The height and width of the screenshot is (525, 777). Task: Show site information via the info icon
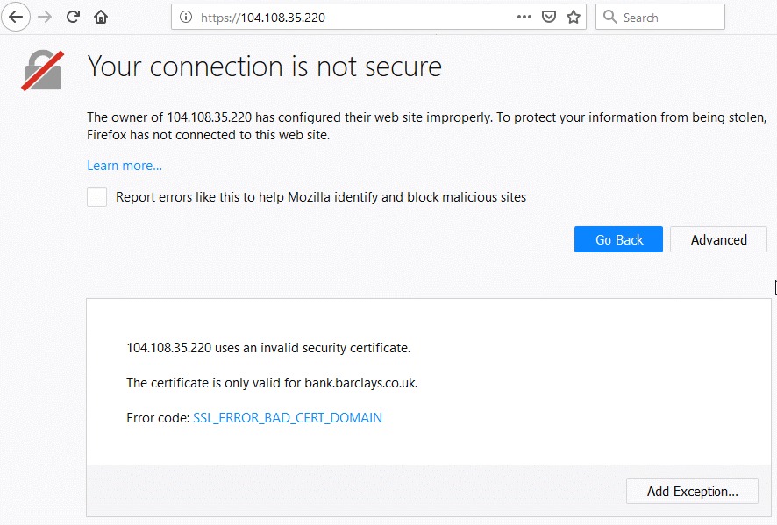185,17
